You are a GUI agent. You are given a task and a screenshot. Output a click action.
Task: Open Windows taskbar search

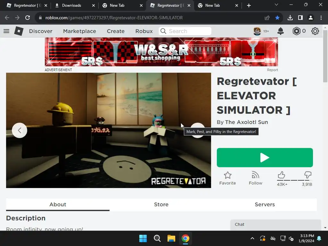(x=157, y=238)
